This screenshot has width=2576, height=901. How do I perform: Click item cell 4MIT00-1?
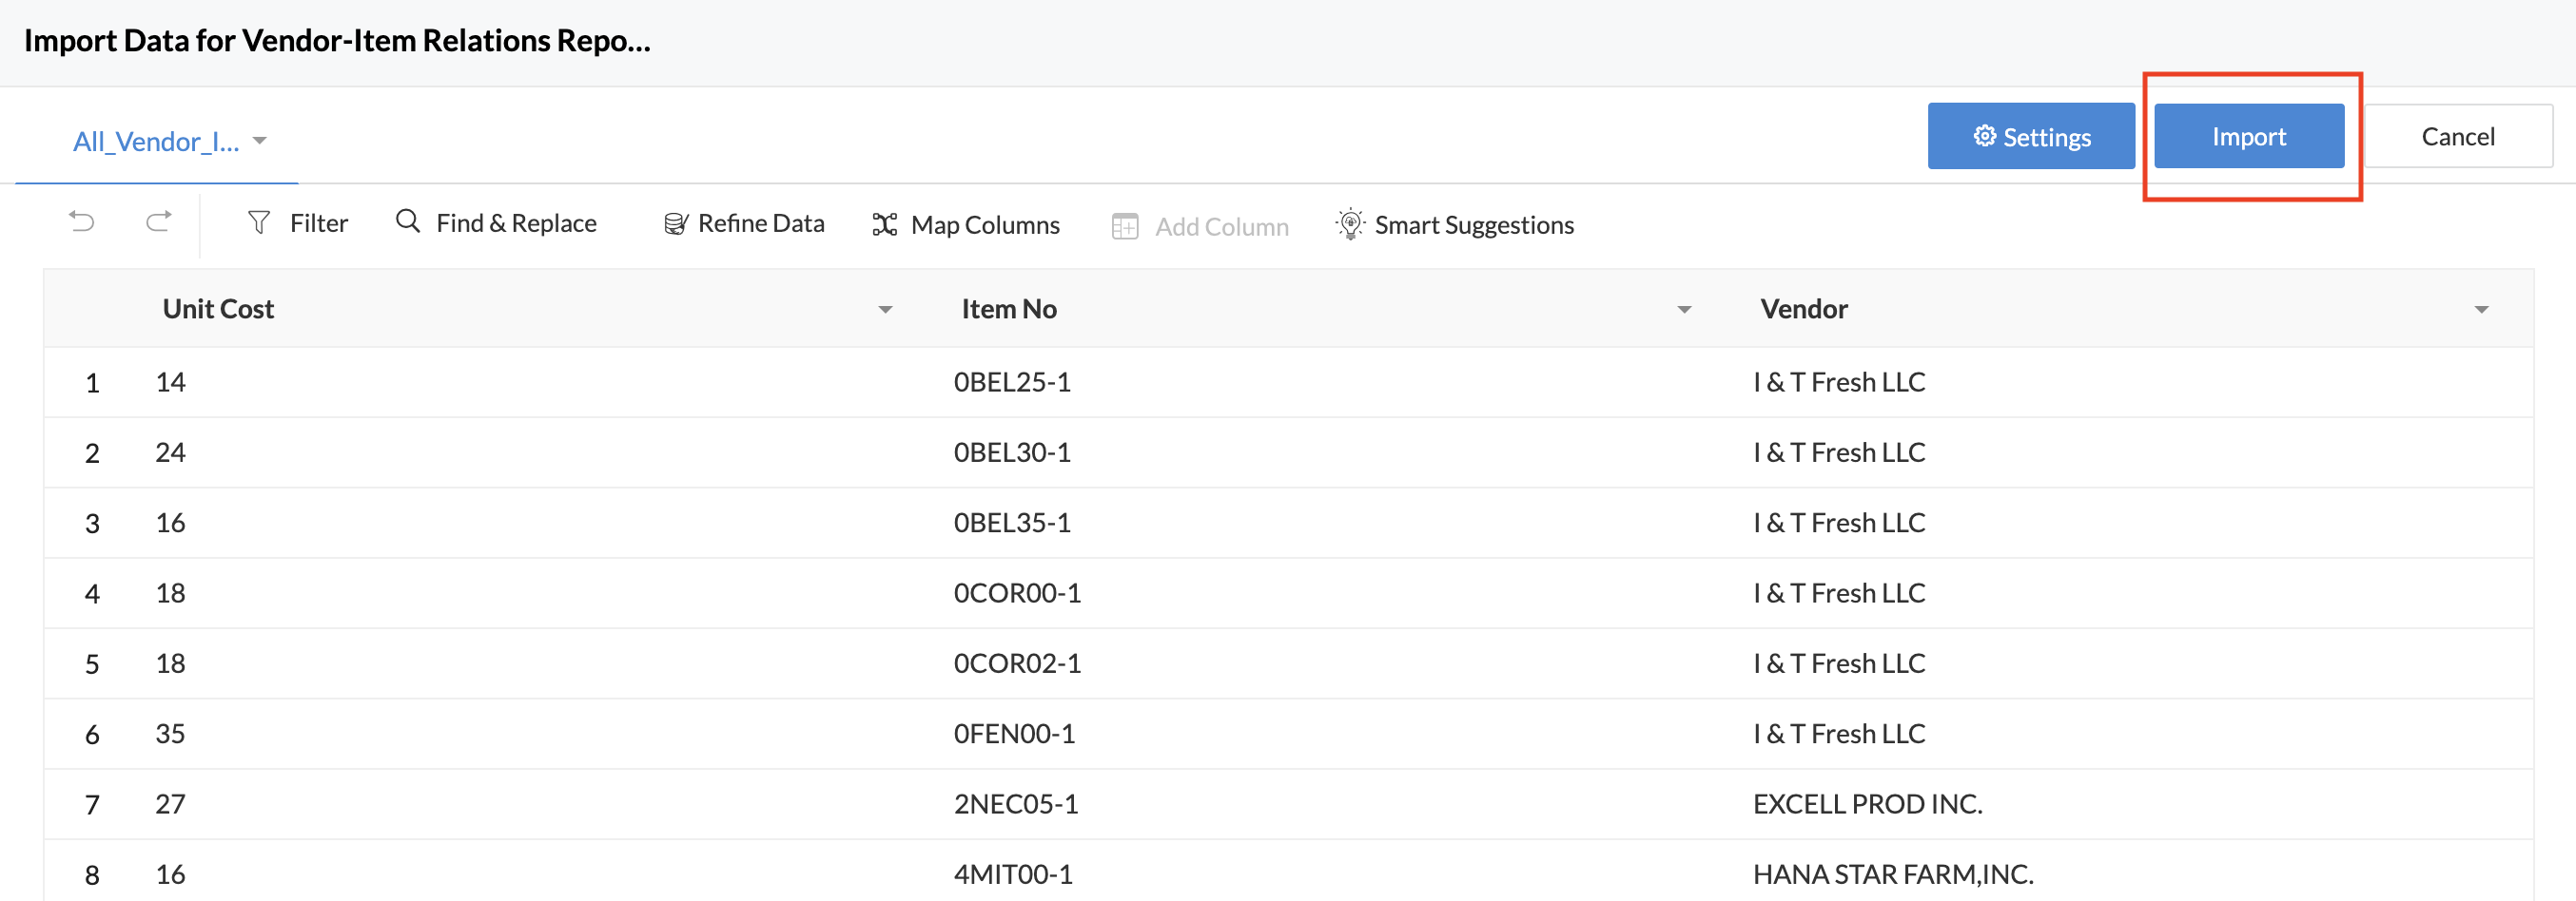(x=1013, y=874)
